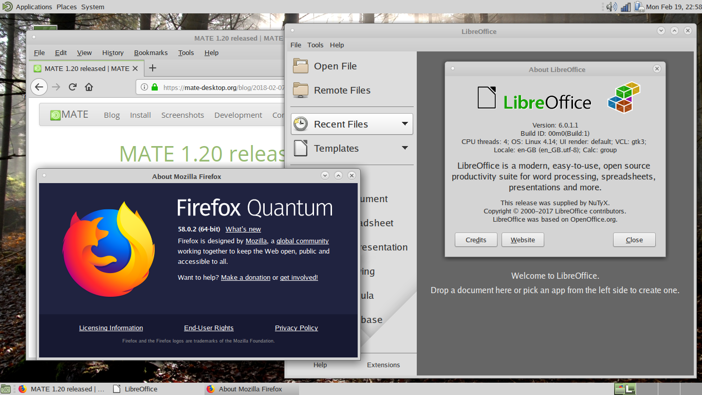Click Firefox forward navigation arrow

(x=56, y=87)
